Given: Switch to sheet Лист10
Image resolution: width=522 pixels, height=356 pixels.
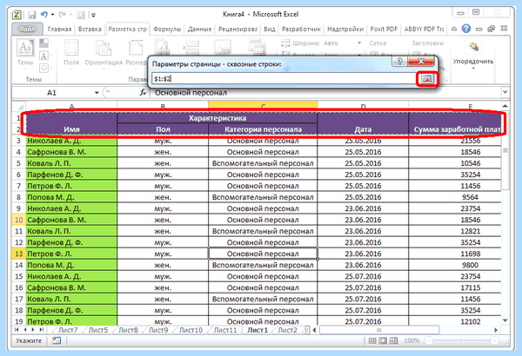Looking at the screenshot, I should (x=191, y=330).
